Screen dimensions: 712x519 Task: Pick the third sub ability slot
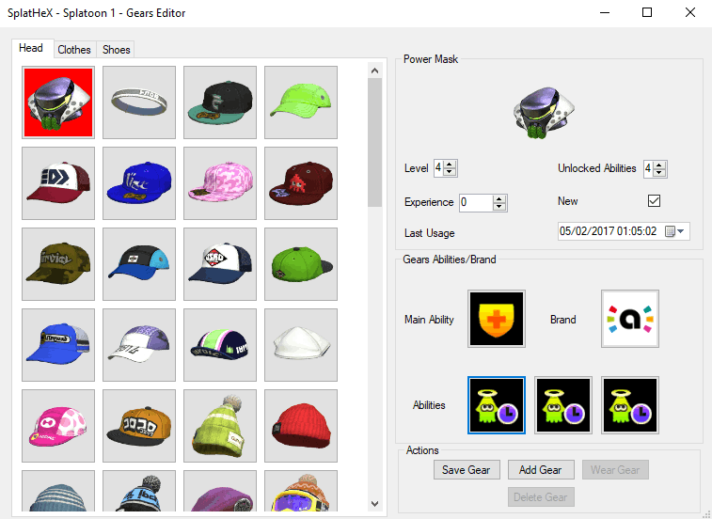[x=630, y=405]
